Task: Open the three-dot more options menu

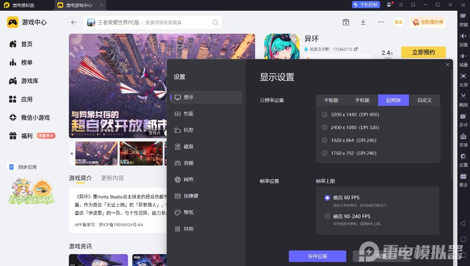Action: click(x=381, y=22)
